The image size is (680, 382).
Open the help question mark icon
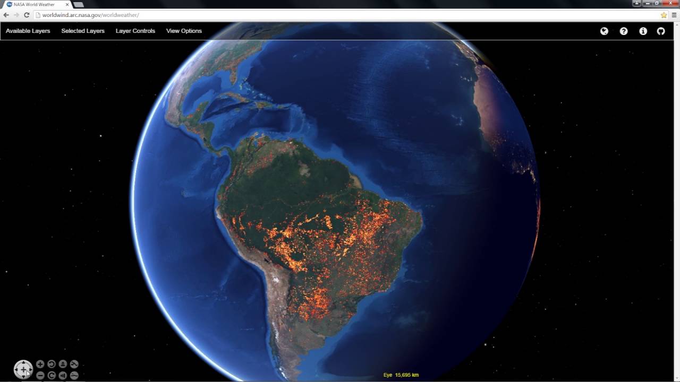point(624,31)
